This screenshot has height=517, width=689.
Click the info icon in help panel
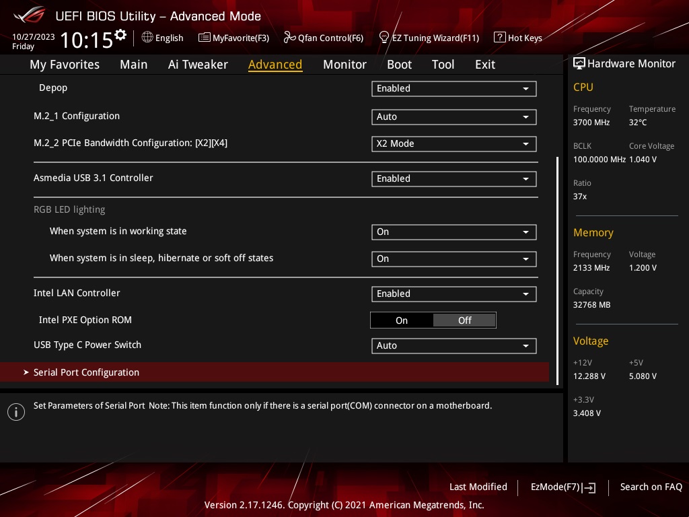(x=16, y=412)
